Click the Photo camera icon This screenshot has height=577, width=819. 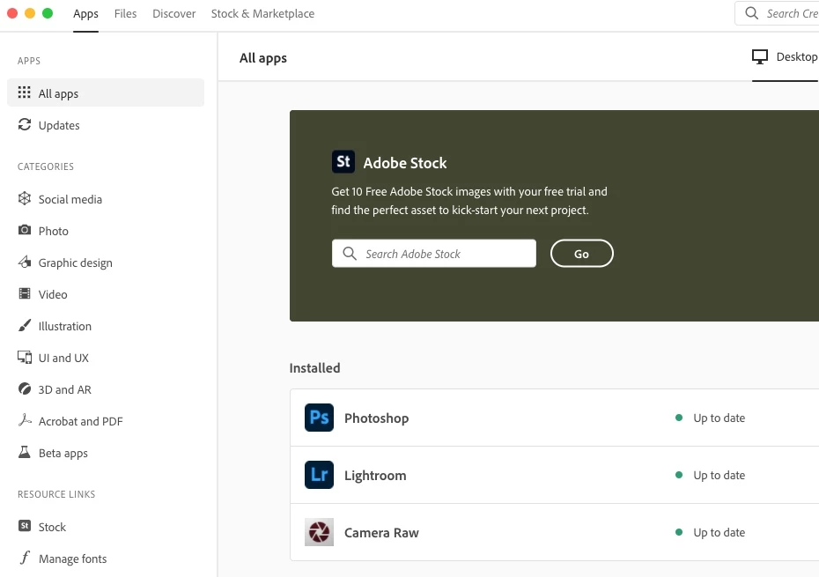point(25,230)
